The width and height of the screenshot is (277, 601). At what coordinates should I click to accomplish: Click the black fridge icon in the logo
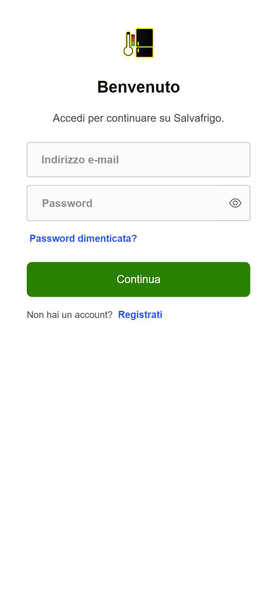pos(145,43)
